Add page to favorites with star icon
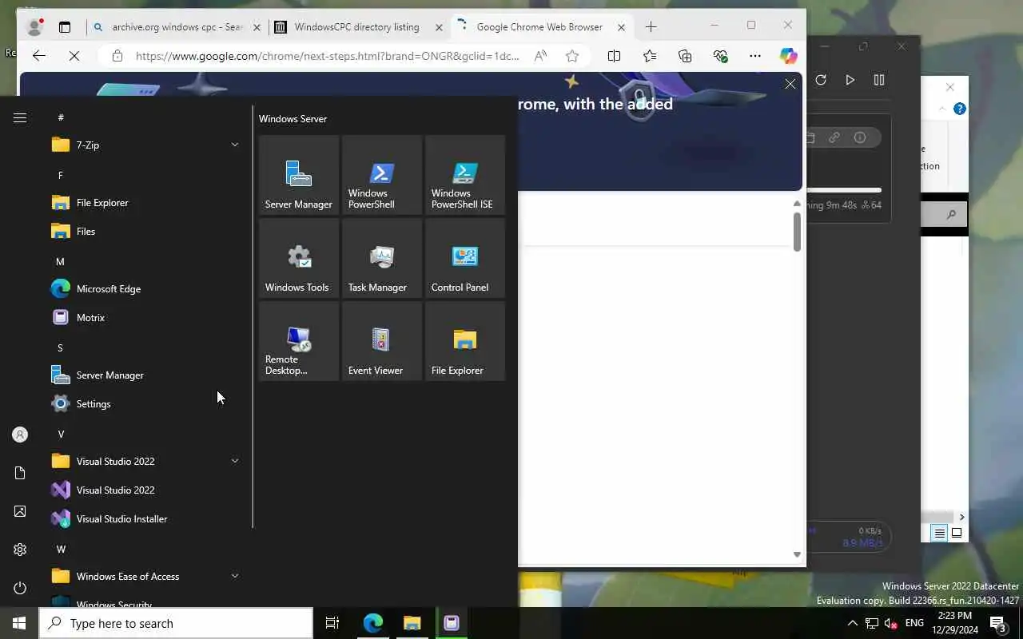 click(572, 56)
